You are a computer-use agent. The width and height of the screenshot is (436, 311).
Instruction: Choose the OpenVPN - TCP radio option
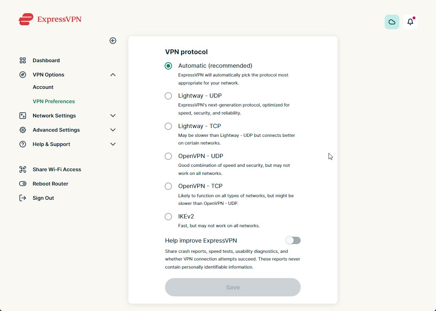coord(168,186)
